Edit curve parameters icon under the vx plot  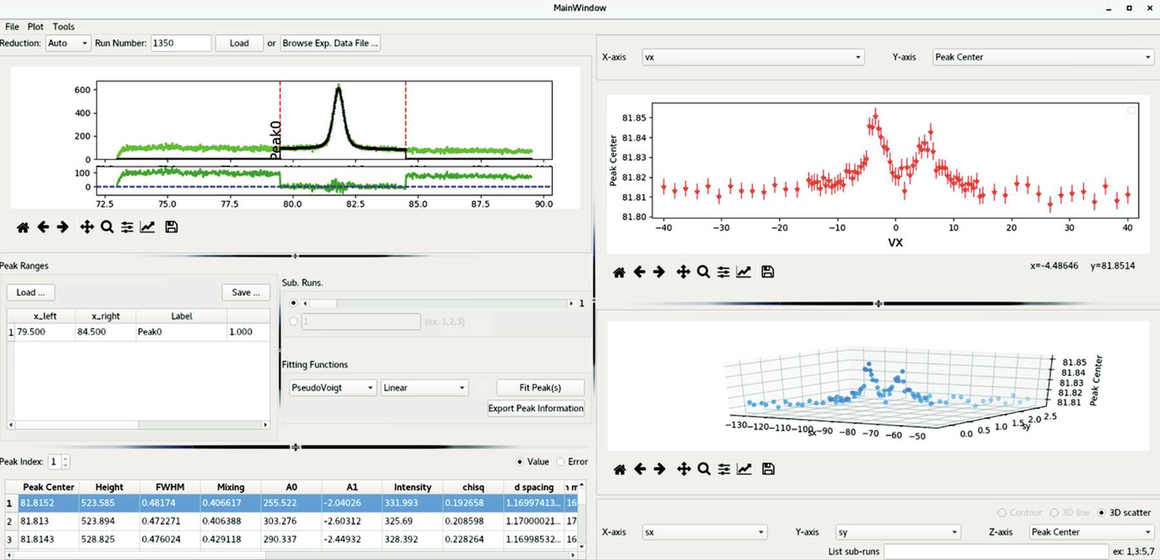tap(744, 272)
